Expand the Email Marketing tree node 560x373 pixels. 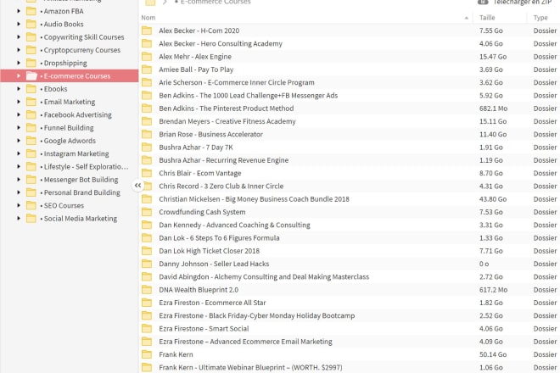click(x=19, y=102)
